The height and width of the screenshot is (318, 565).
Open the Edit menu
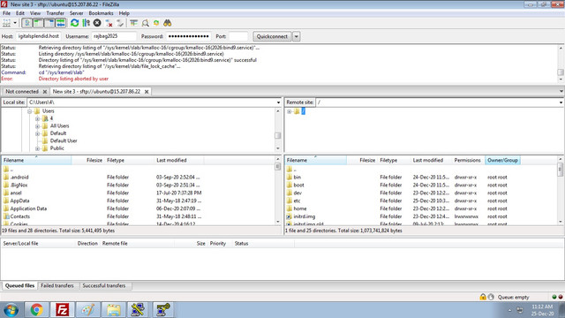click(20, 13)
